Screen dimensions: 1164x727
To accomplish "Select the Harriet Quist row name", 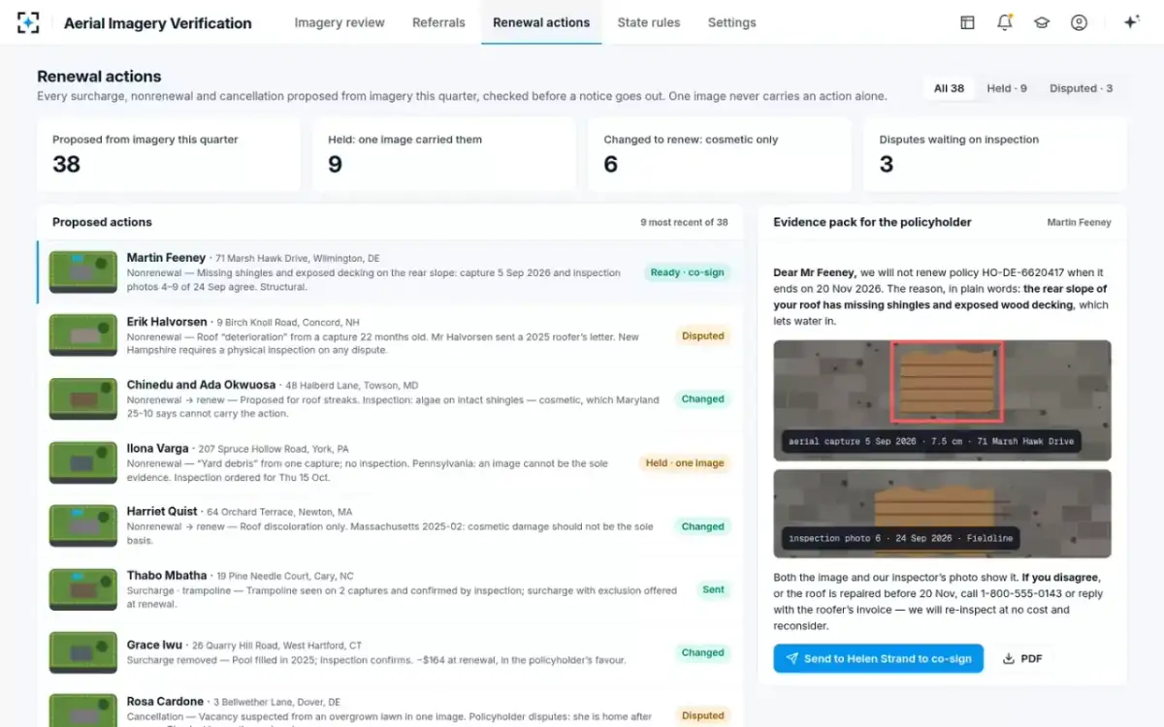I will [x=163, y=512].
